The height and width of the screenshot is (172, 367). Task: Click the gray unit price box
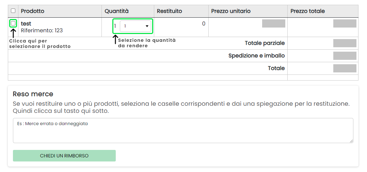pyautogui.click(x=273, y=23)
